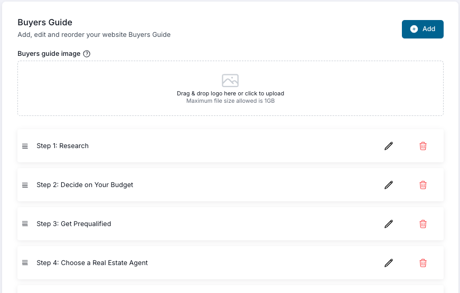Click drag handle for Step 1: Research
Viewport: 460px width, 293px height.
pyautogui.click(x=25, y=146)
